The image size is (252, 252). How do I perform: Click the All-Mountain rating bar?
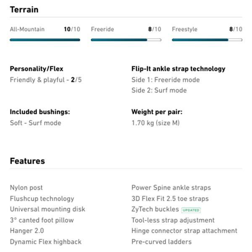[x=45, y=40]
